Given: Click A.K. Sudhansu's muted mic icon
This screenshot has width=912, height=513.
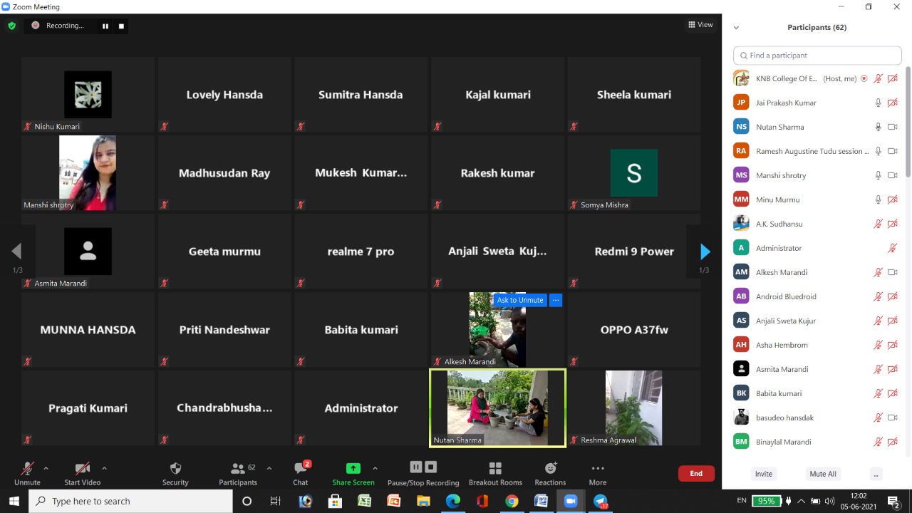Looking at the screenshot, I should pyautogui.click(x=879, y=224).
